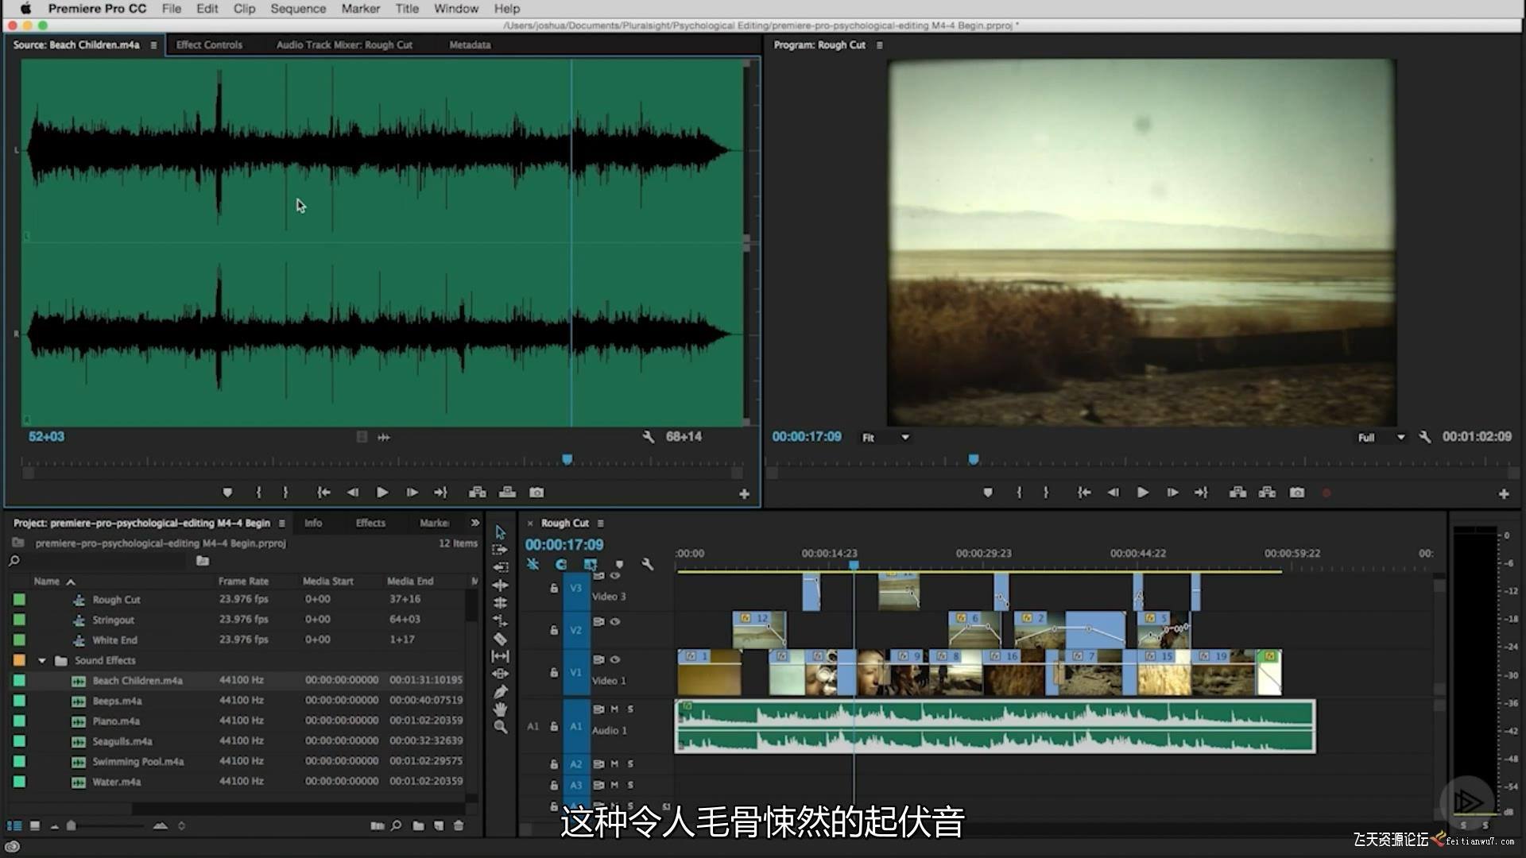Screen dimensions: 1526x858
Task: Open Program monitor settings wrench
Action: pos(1425,437)
